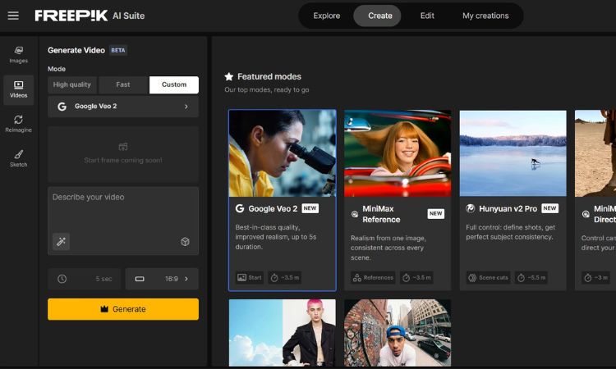
Task: Open the hamburger menu
Action: tap(13, 16)
